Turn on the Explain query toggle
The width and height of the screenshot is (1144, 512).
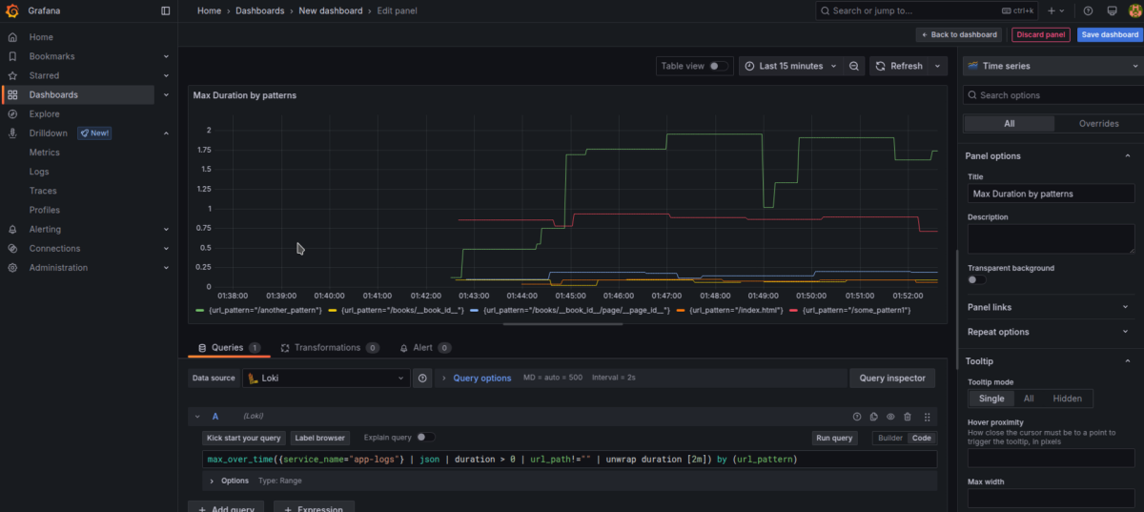click(x=425, y=438)
